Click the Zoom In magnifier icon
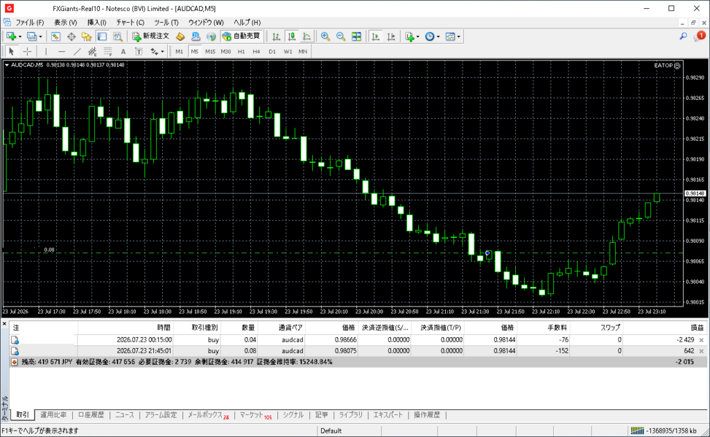Screen dimensions: 710x437 [x=325, y=37]
